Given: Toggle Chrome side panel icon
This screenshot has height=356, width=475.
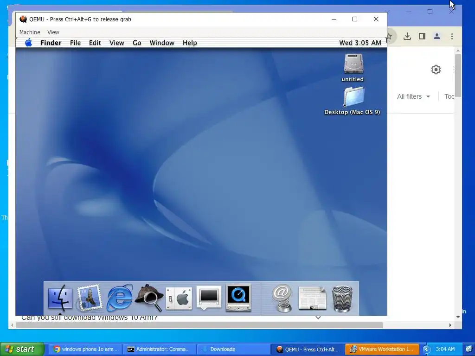Looking at the screenshot, I should (x=422, y=36).
